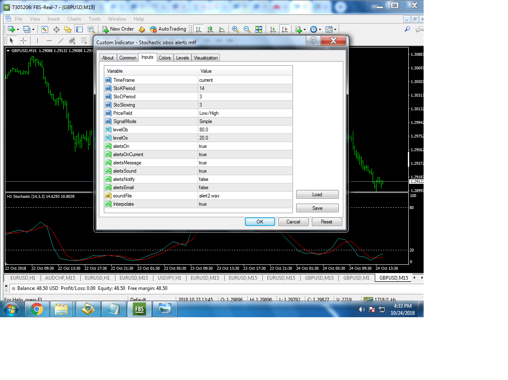
Task: Zoom out of the chart
Action: pos(247,29)
